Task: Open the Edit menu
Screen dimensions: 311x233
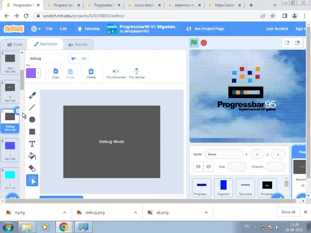Action: tap(63, 29)
